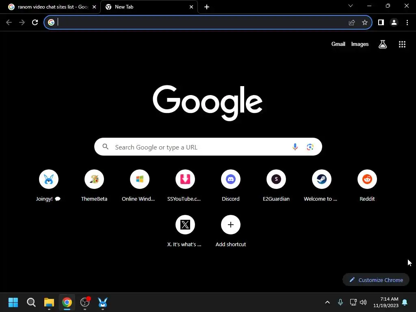Share this page via the share icon

352,23
